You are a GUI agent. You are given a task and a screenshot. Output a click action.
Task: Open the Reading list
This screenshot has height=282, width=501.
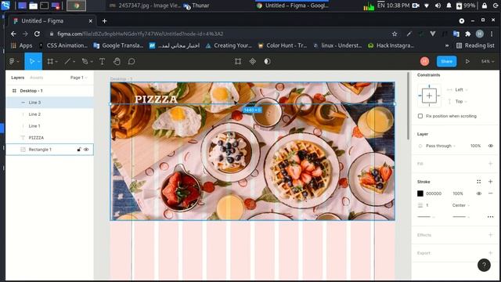(475, 45)
